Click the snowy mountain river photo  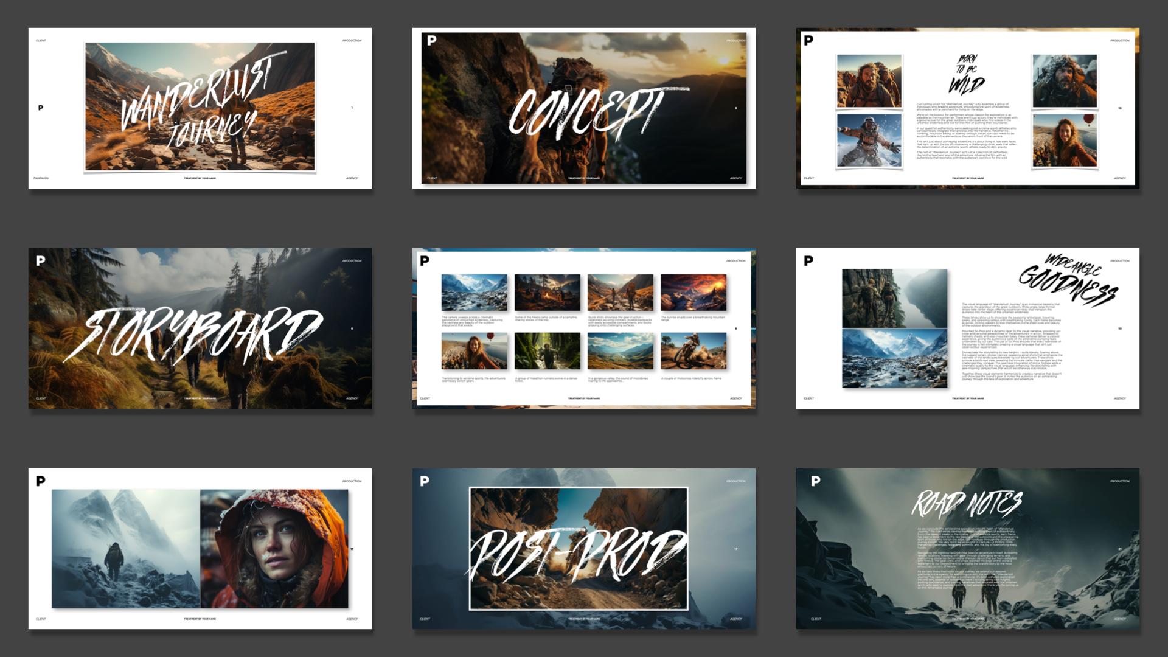click(894, 358)
